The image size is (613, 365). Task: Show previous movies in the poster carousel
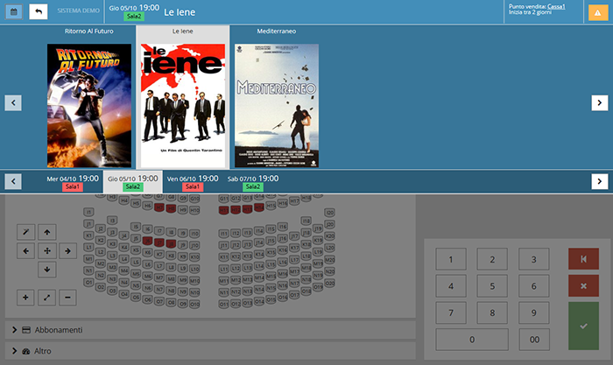[x=13, y=102]
